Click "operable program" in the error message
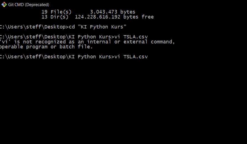Image resolution: width=247 pixels, height=144 pixels. [x=24, y=47]
